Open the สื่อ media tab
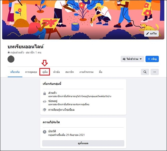Screen dimensions: 167x151 click(x=100, y=72)
